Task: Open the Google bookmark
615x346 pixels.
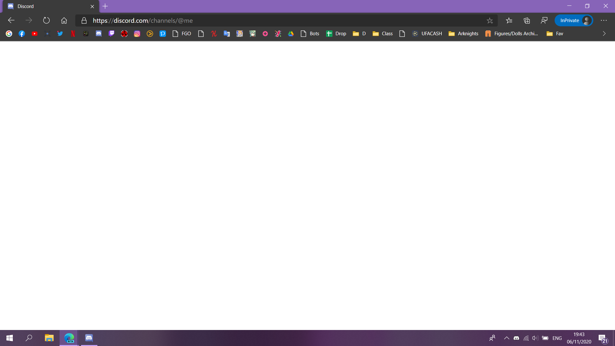Action: tap(9, 34)
